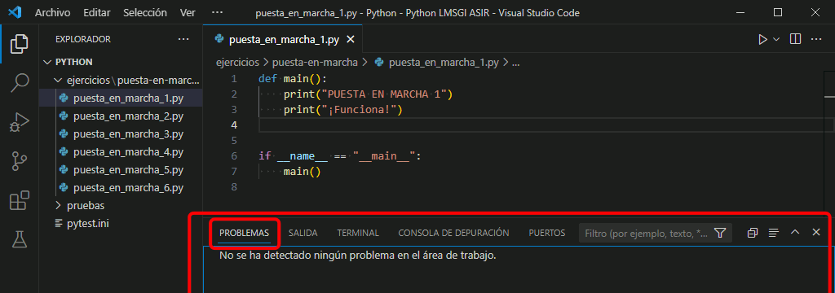The image size is (835, 293).
Task: Click the "PUESTA EN MARCHA 1" string
Action: click(385, 94)
